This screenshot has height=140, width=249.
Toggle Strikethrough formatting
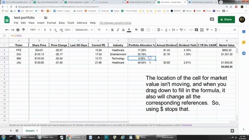(123, 30)
